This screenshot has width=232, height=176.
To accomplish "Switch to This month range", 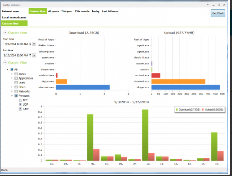I will click(82, 11).
